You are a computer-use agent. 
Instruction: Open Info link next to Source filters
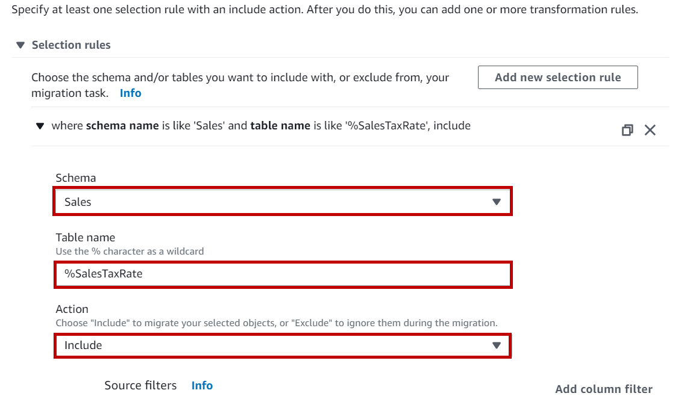[202, 386]
